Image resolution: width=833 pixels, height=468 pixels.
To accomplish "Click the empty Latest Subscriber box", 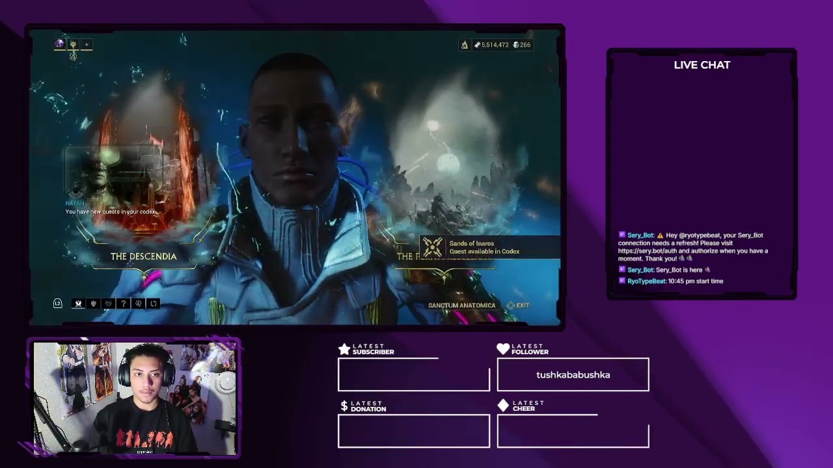I will point(414,374).
